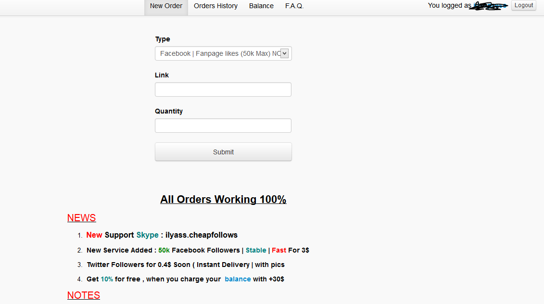The width and height of the screenshot is (544, 304).
Task: Click the Logout button
Action: pos(523,5)
